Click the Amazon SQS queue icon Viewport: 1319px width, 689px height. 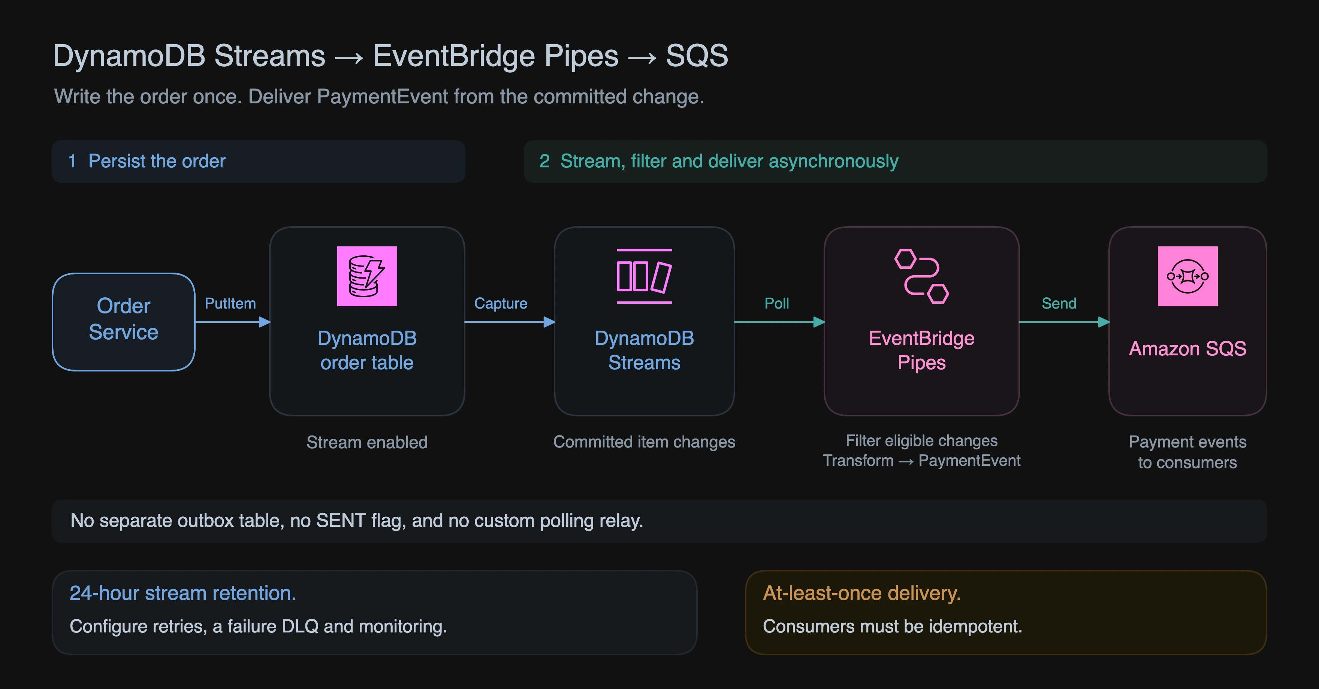click(x=1187, y=276)
